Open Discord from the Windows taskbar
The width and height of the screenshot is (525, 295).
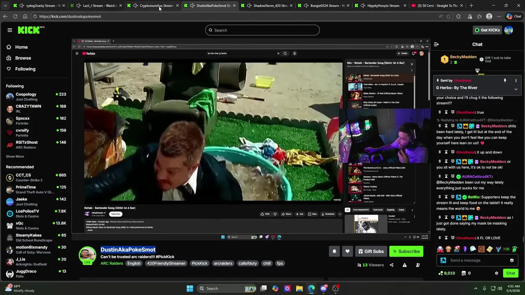click(x=324, y=288)
